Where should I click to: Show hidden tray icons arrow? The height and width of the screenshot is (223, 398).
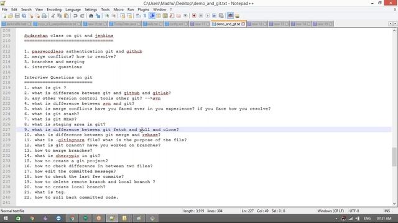coord(336,219)
